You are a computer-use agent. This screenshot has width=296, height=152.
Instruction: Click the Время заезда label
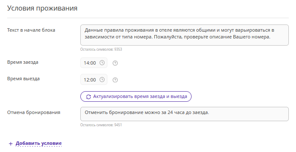23,62
